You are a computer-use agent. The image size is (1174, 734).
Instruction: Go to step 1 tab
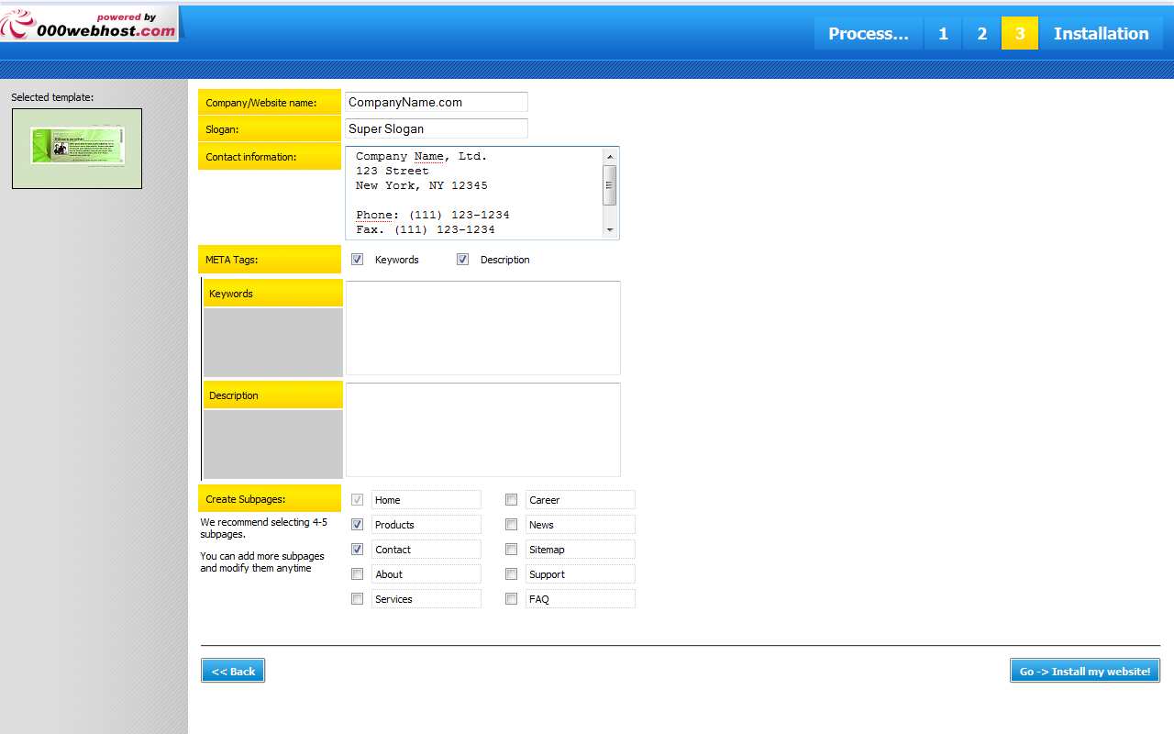pyautogui.click(x=943, y=33)
